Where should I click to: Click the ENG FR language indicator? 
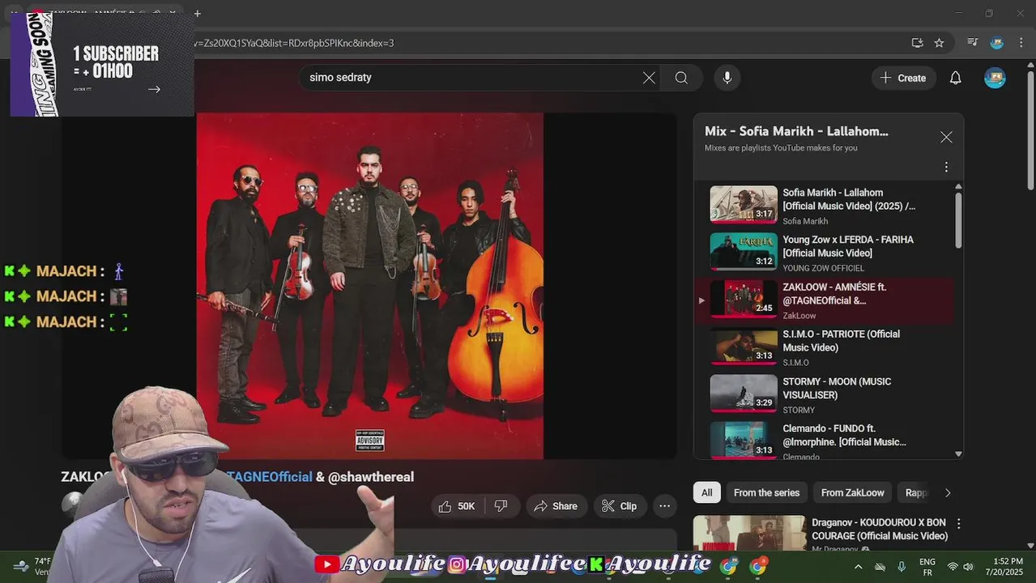(x=927, y=567)
